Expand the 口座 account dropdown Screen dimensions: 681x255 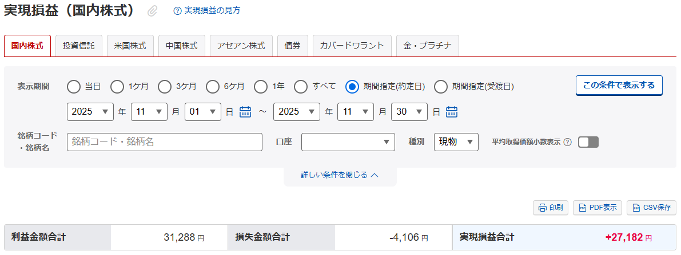(348, 142)
